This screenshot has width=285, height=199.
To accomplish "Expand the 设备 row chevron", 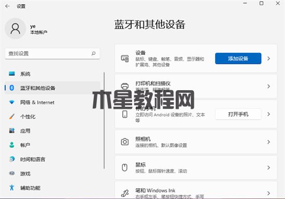I will (x=268, y=59).
